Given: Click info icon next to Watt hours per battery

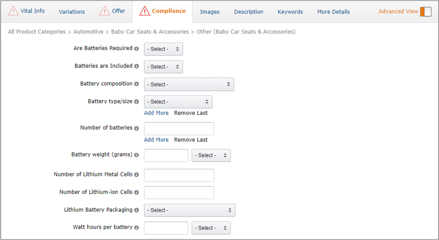Looking at the screenshot, I should [x=136, y=227].
